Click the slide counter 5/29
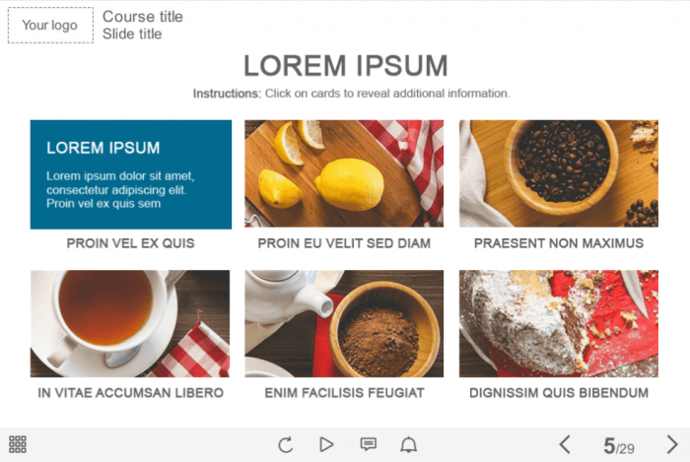 619,445
